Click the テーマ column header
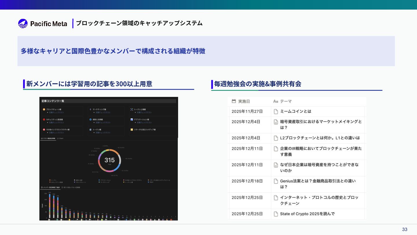Viewport: 417px width, 235px height. point(286,101)
